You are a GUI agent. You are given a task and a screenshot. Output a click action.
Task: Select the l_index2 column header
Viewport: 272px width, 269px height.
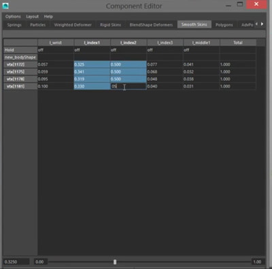click(x=129, y=43)
